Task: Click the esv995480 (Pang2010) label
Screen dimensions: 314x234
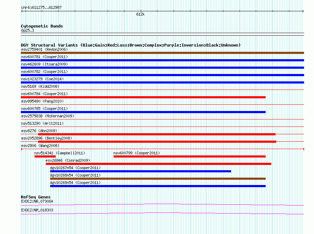Action: coord(42,101)
